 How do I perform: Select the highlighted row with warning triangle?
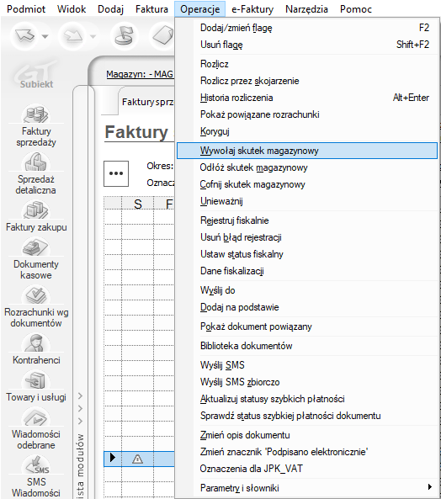[x=139, y=459]
